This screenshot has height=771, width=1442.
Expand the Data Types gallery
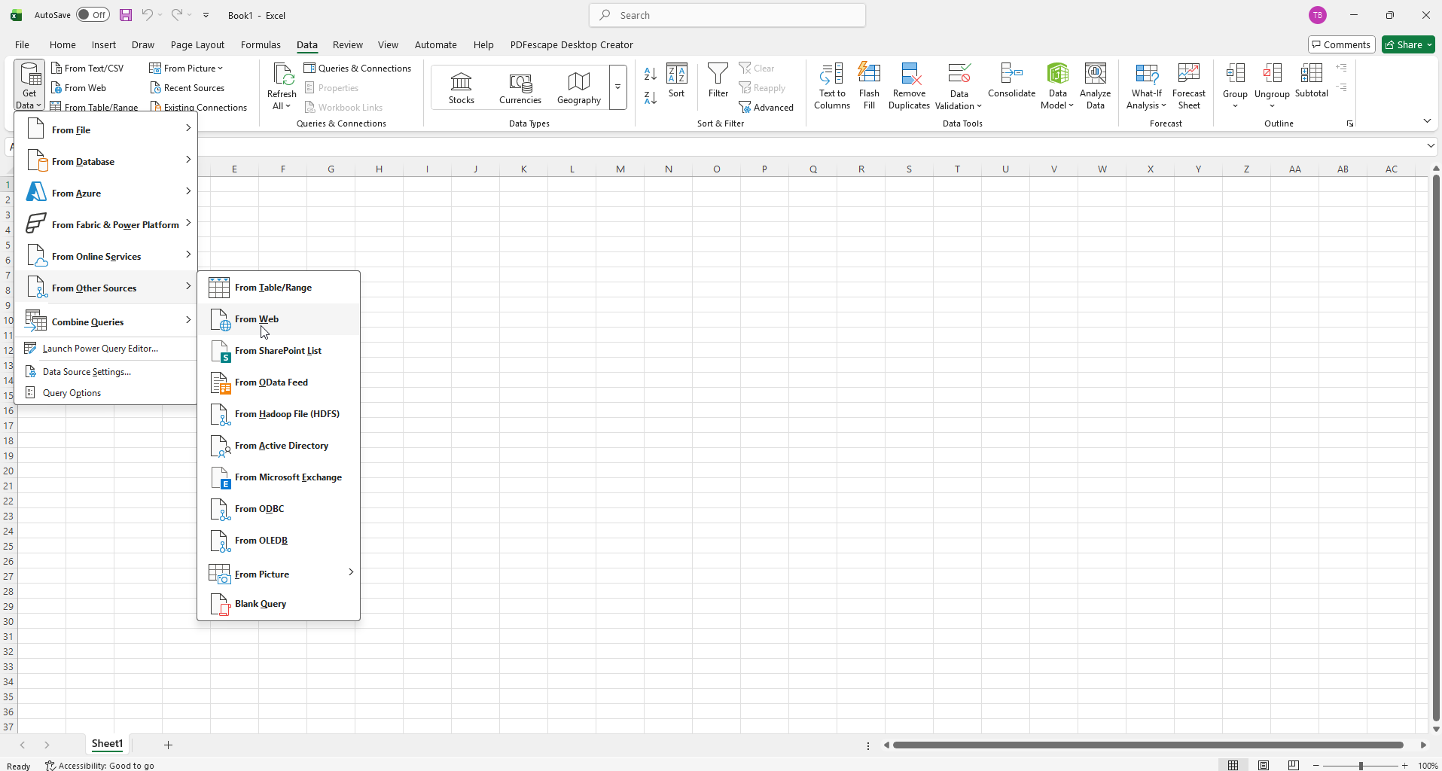(x=617, y=87)
